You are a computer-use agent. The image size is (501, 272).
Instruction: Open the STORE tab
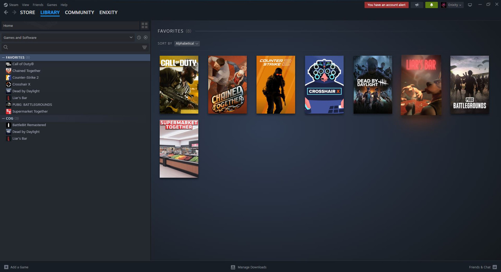pos(27,13)
